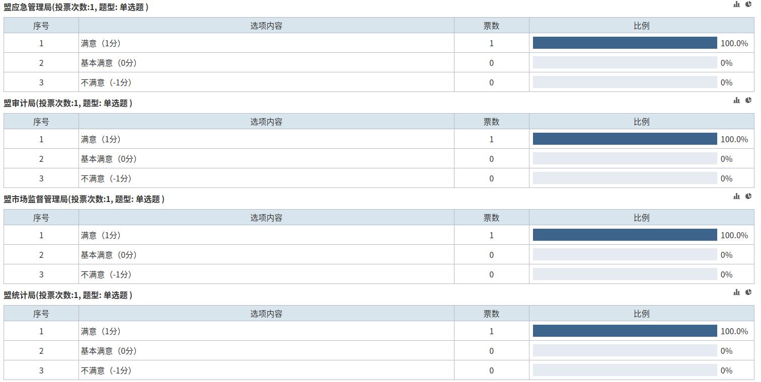Open bar chart view for 盟审计局

point(736,101)
